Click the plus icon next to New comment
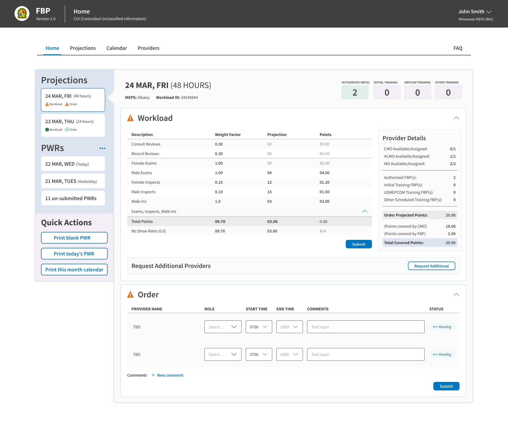Viewport: 508px width, 432px height. tap(153, 375)
